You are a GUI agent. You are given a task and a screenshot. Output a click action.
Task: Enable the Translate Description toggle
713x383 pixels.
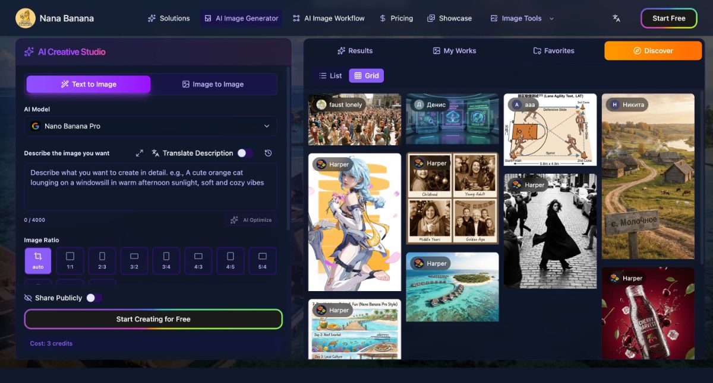click(x=244, y=153)
